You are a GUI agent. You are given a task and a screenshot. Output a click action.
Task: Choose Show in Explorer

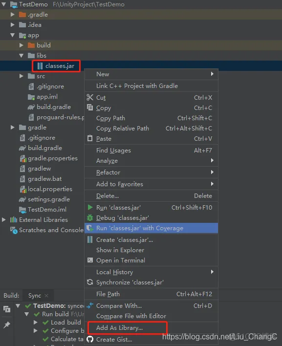click(x=152, y=250)
